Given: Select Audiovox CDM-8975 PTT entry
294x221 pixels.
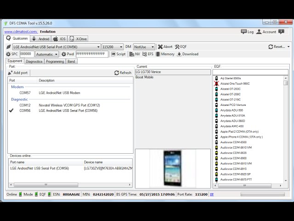Looking at the screenshot, I should [x=236, y=180].
